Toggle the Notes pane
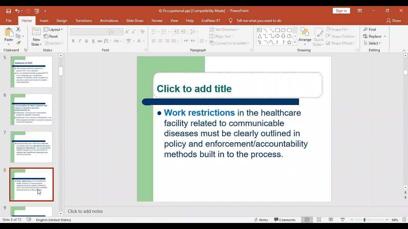 coord(261,220)
